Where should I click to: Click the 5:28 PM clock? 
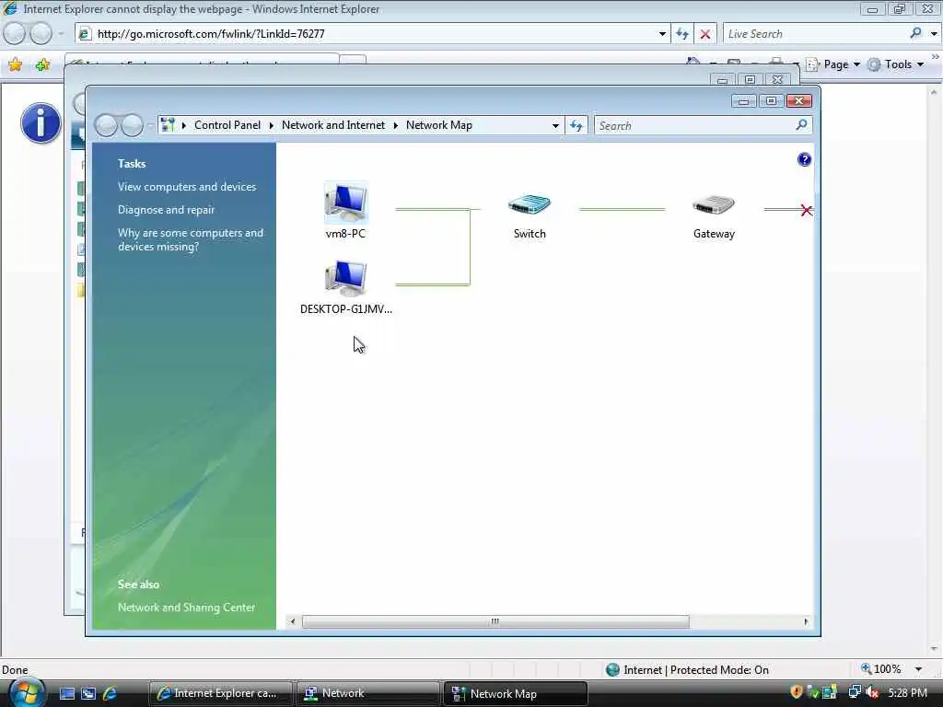pos(907,692)
